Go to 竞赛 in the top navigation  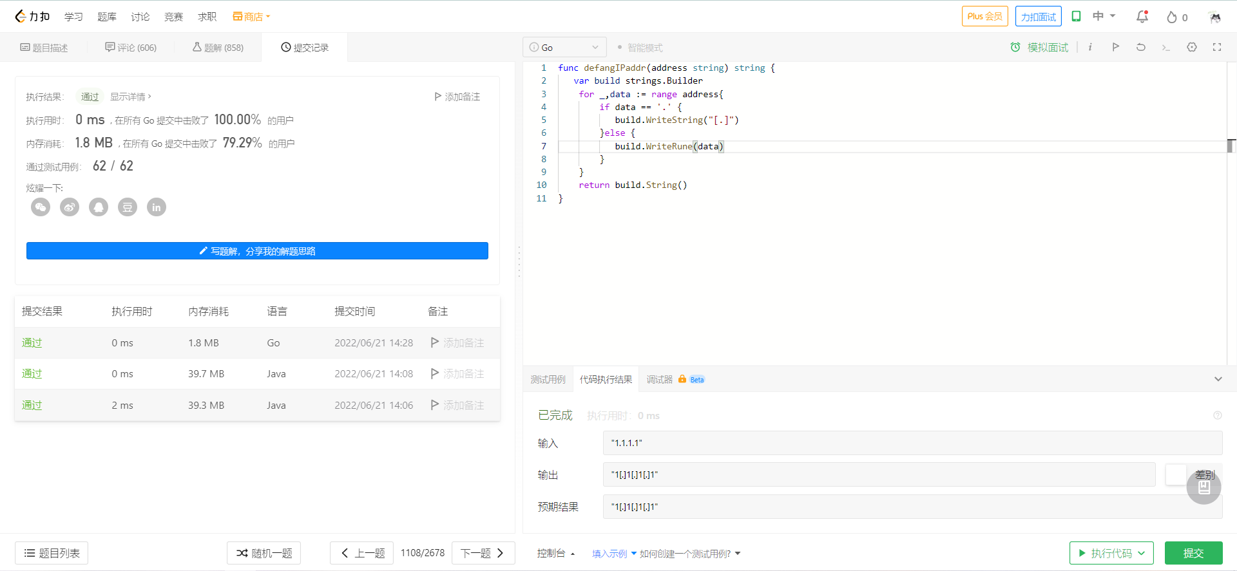click(x=173, y=17)
